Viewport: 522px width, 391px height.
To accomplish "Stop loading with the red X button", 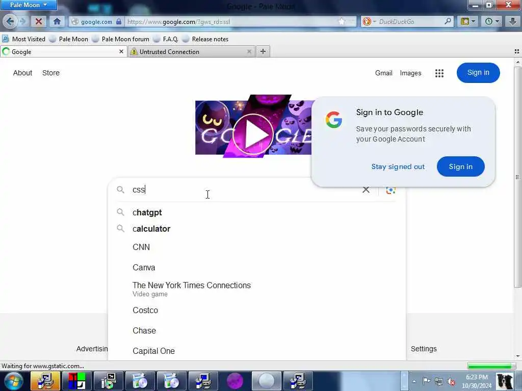I will coord(39,21).
